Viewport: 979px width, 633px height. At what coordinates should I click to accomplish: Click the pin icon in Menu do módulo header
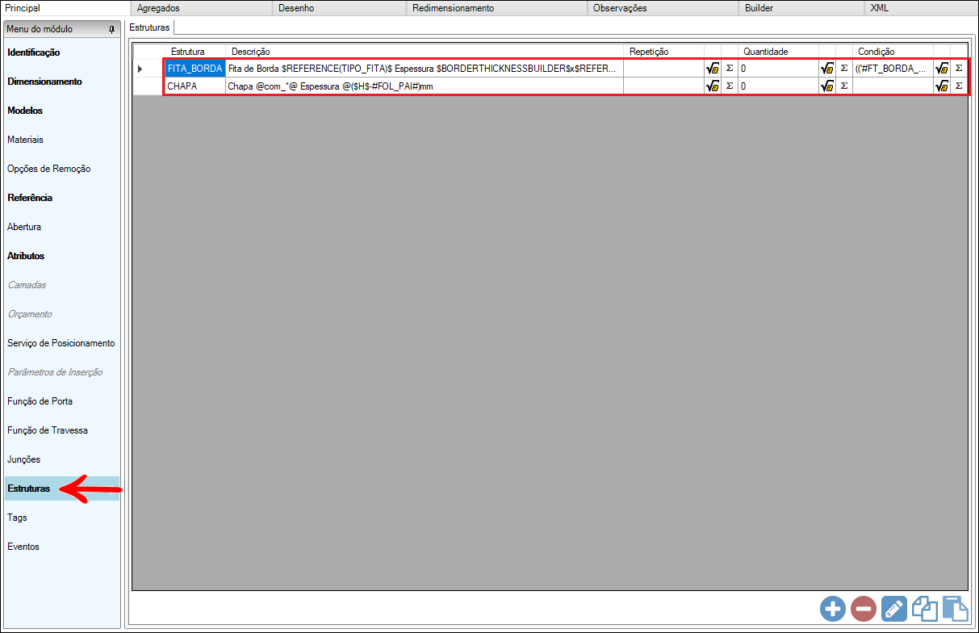click(x=111, y=29)
